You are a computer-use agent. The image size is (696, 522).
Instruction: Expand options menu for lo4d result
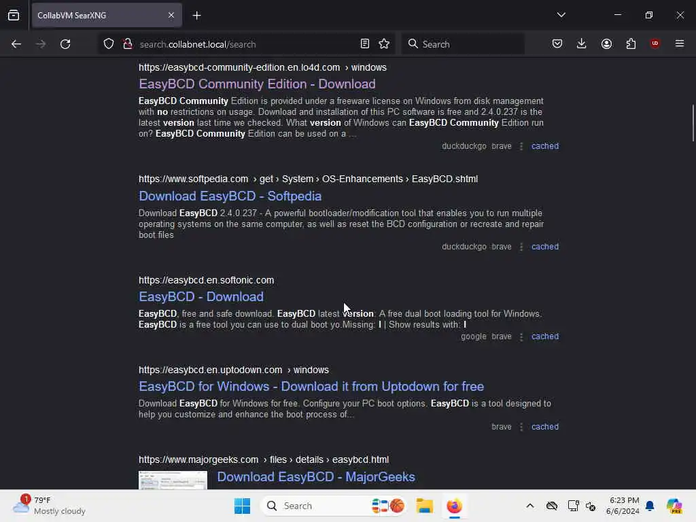click(x=521, y=146)
